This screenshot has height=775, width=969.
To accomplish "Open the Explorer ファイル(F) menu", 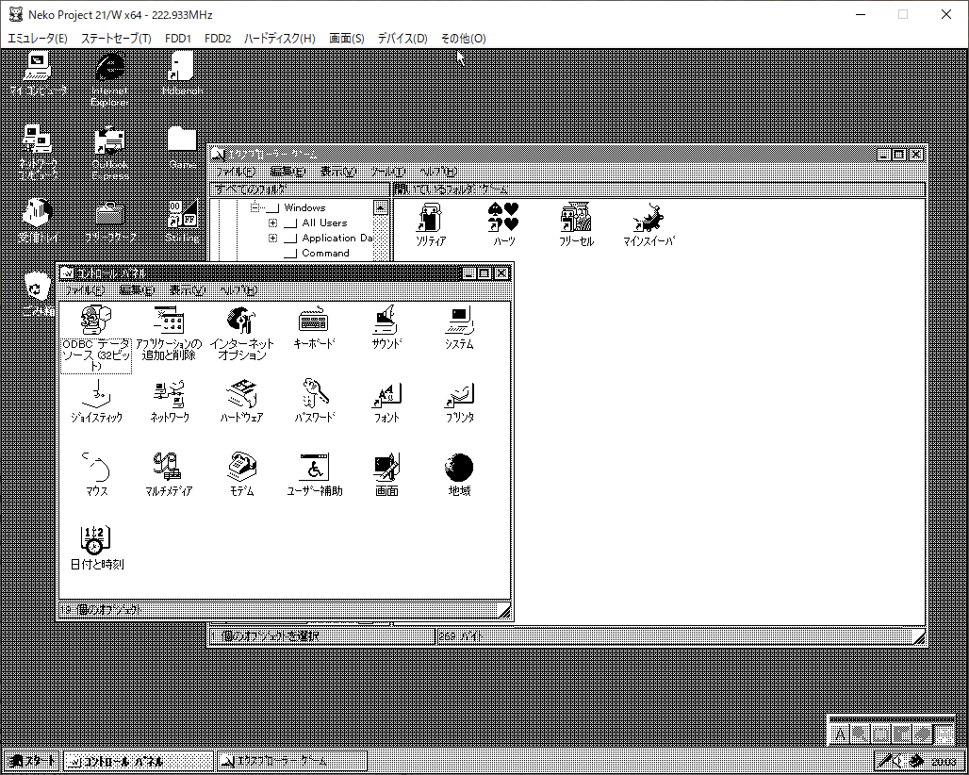I will [235, 172].
